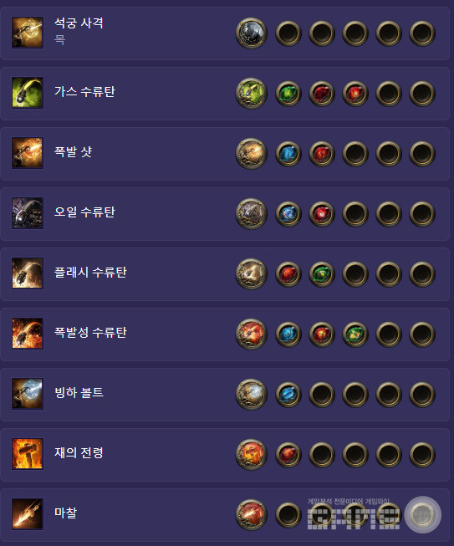The image size is (454, 546).
Task: Open the 오일 수류탄 skill name
Action: pyautogui.click(x=84, y=212)
